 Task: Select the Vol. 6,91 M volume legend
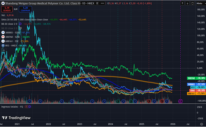pyautogui.click(x=7, y=15)
